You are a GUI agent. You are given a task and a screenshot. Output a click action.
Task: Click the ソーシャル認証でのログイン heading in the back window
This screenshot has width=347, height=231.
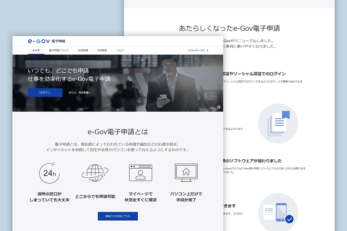pyautogui.click(x=254, y=74)
